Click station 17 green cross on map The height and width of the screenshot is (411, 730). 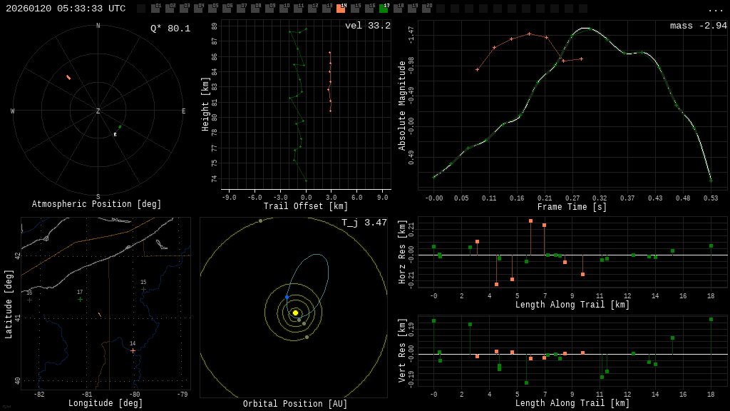coord(80,299)
